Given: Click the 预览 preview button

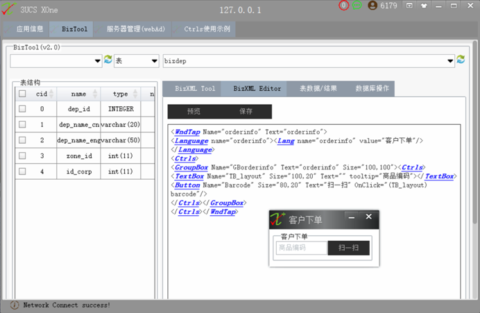Looking at the screenshot, I should coord(194,111).
